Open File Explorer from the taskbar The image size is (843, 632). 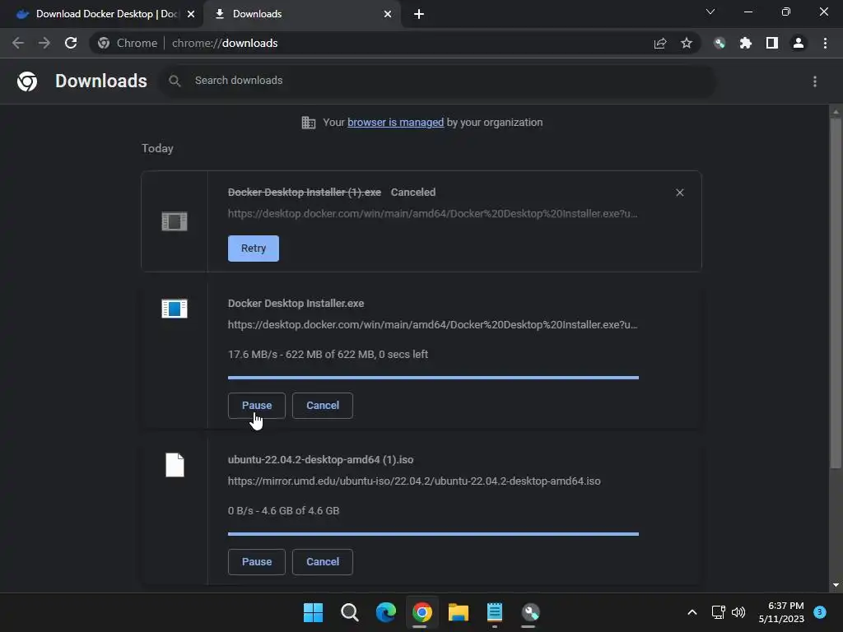pyautogui.click(x=458, y=612)
